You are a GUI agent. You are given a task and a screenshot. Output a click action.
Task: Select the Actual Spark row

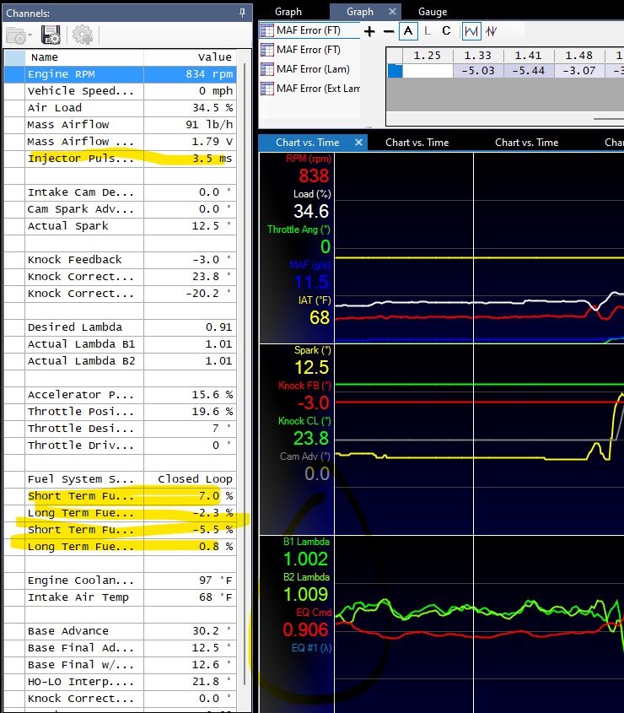click(x=121, y=226)
